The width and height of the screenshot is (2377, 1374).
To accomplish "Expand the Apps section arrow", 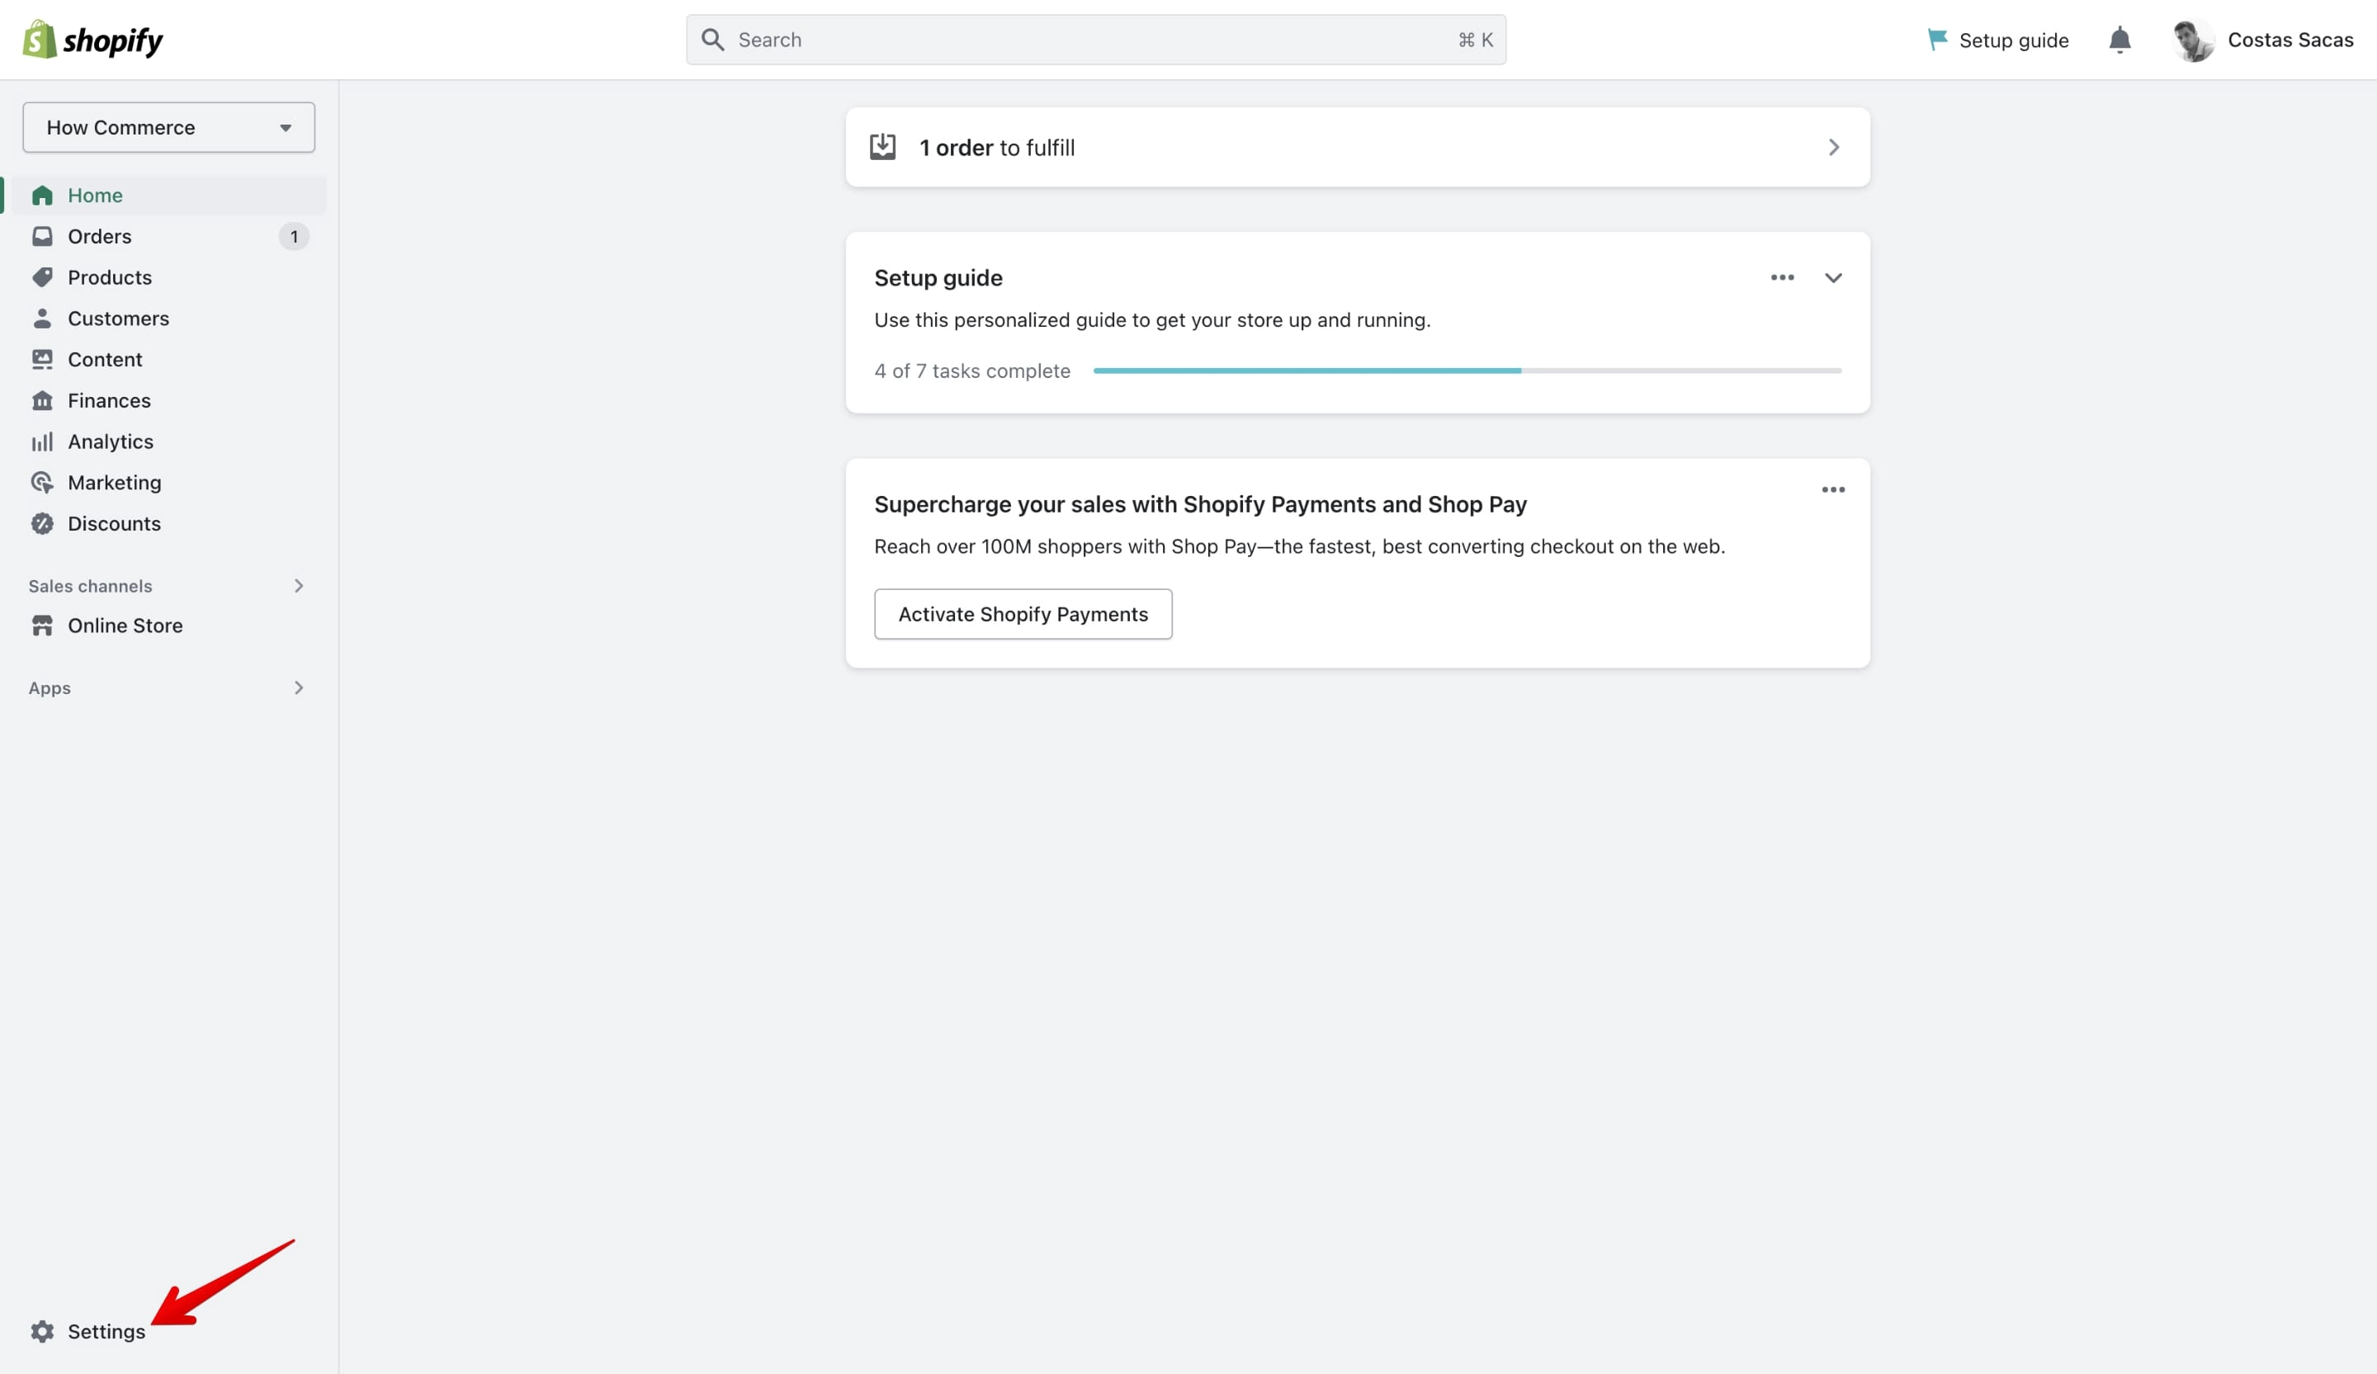I will coord(298,687).
